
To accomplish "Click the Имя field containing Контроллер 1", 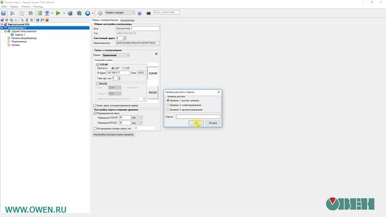I will 138,28.
